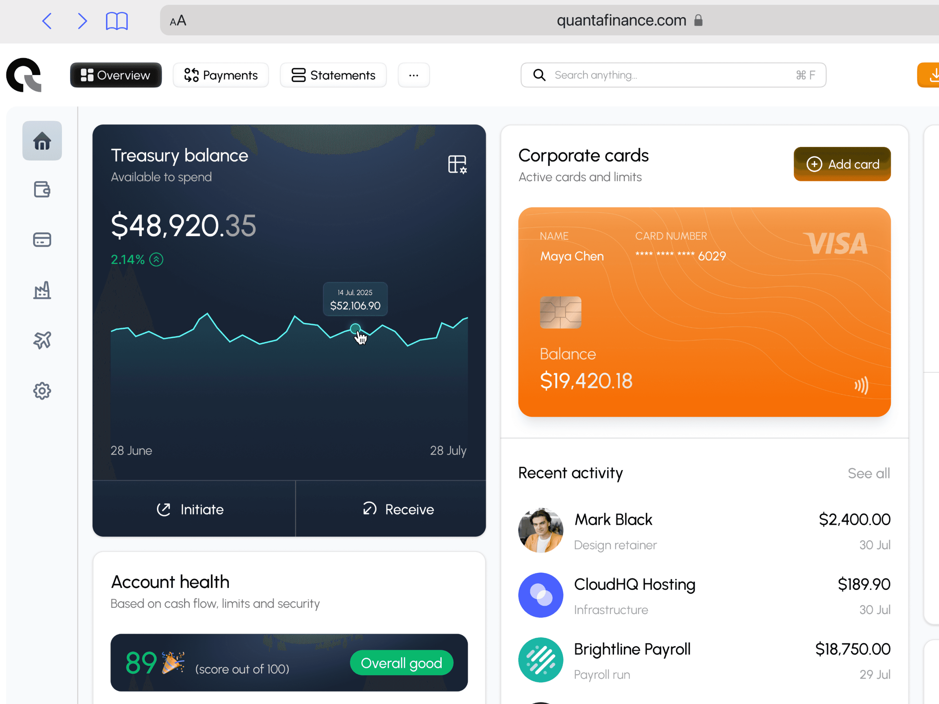The height and width of the screenshot is (704, 939).
Task: Expand the more options ellipsis menu
Action: 413,75
